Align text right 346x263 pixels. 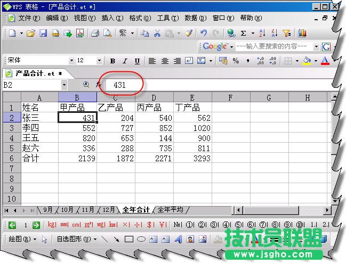pos(177,61)
